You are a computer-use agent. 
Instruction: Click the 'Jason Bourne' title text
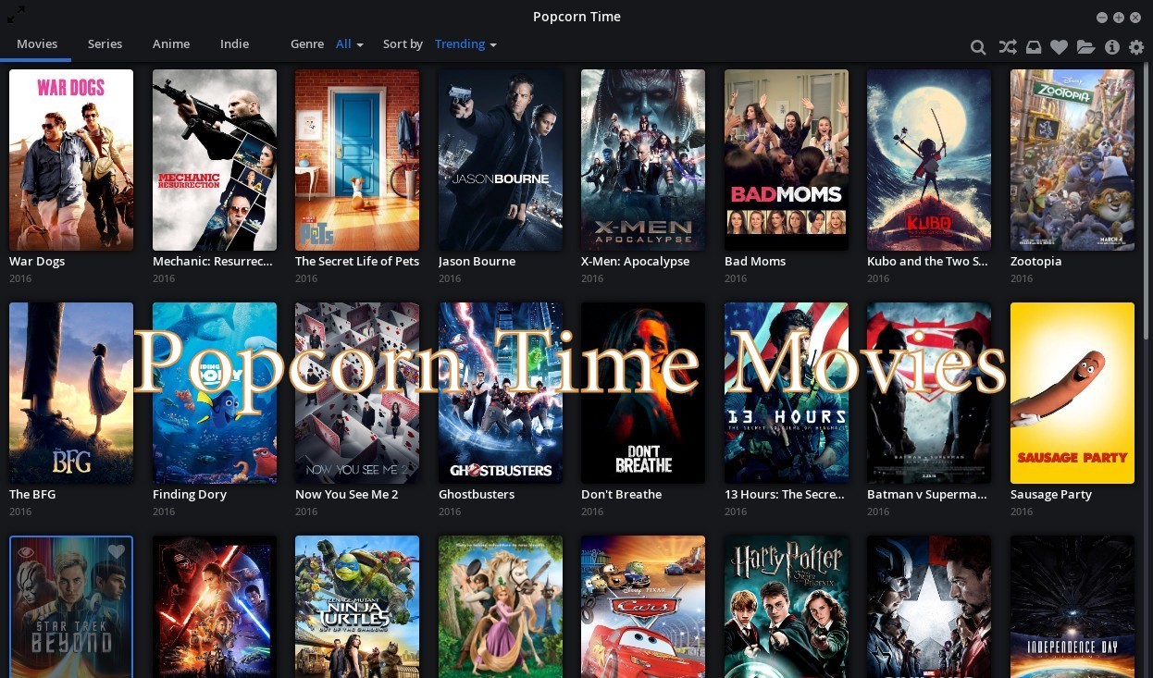[477, 262]
